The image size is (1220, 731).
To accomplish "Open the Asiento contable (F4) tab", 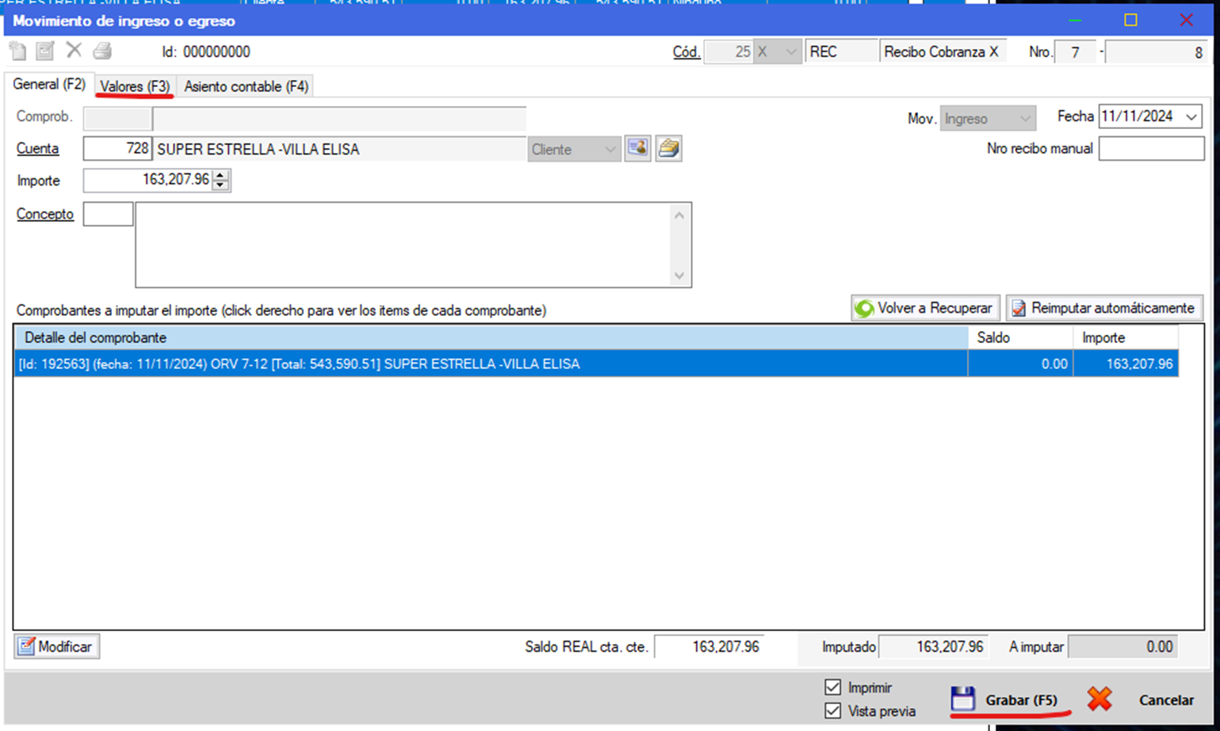I will (x=246, y=86).
